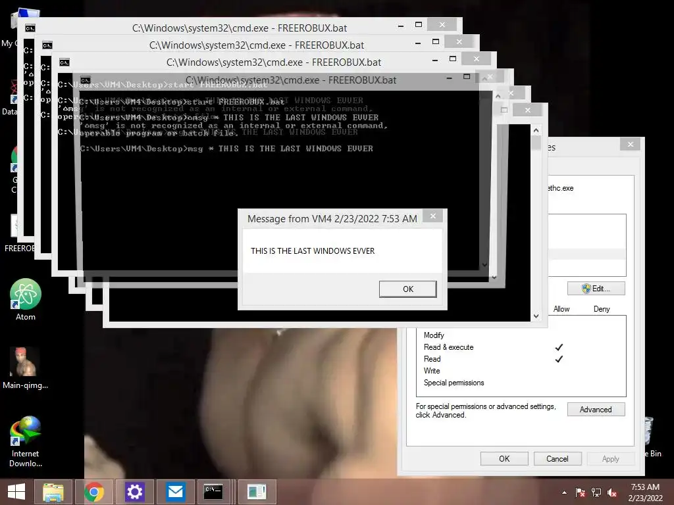The height and width of the screenshot is (505, 674).
Task: Open system menu icon of third FREEROBUX.bat window
Action: (x=65, y=62)
